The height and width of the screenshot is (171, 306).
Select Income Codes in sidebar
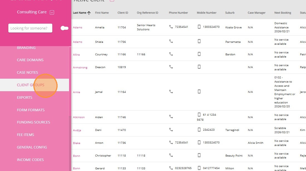click(x=30, y=160)
